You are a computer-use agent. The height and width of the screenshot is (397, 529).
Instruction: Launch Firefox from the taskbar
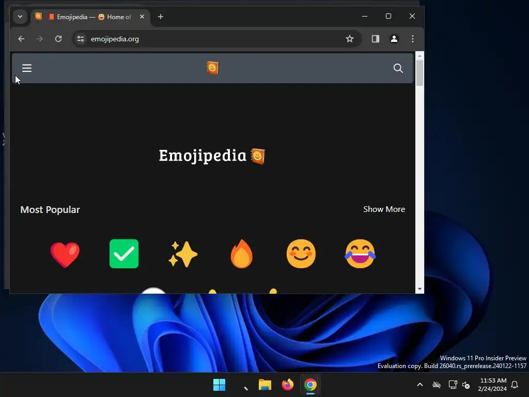[287, 385]
